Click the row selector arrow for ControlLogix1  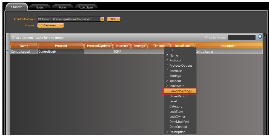point(8,50)
